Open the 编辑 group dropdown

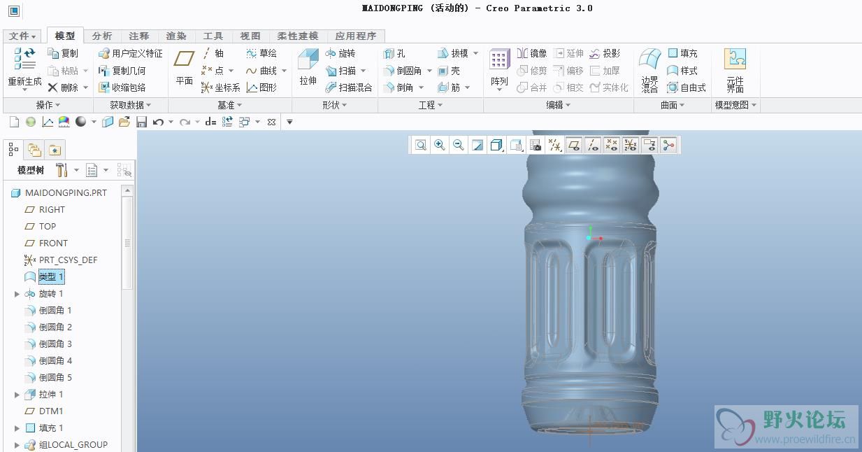tap(558, 105)
